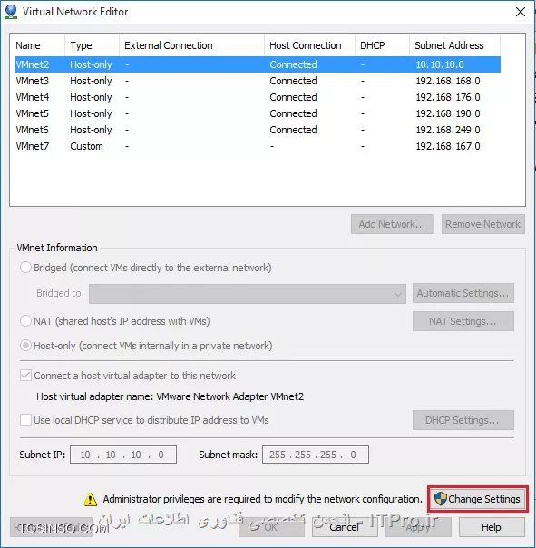Click the shield icon on Change Settings
Image resolution: width=536 pixels, height=548 pixels.
[x=440, y=499]
